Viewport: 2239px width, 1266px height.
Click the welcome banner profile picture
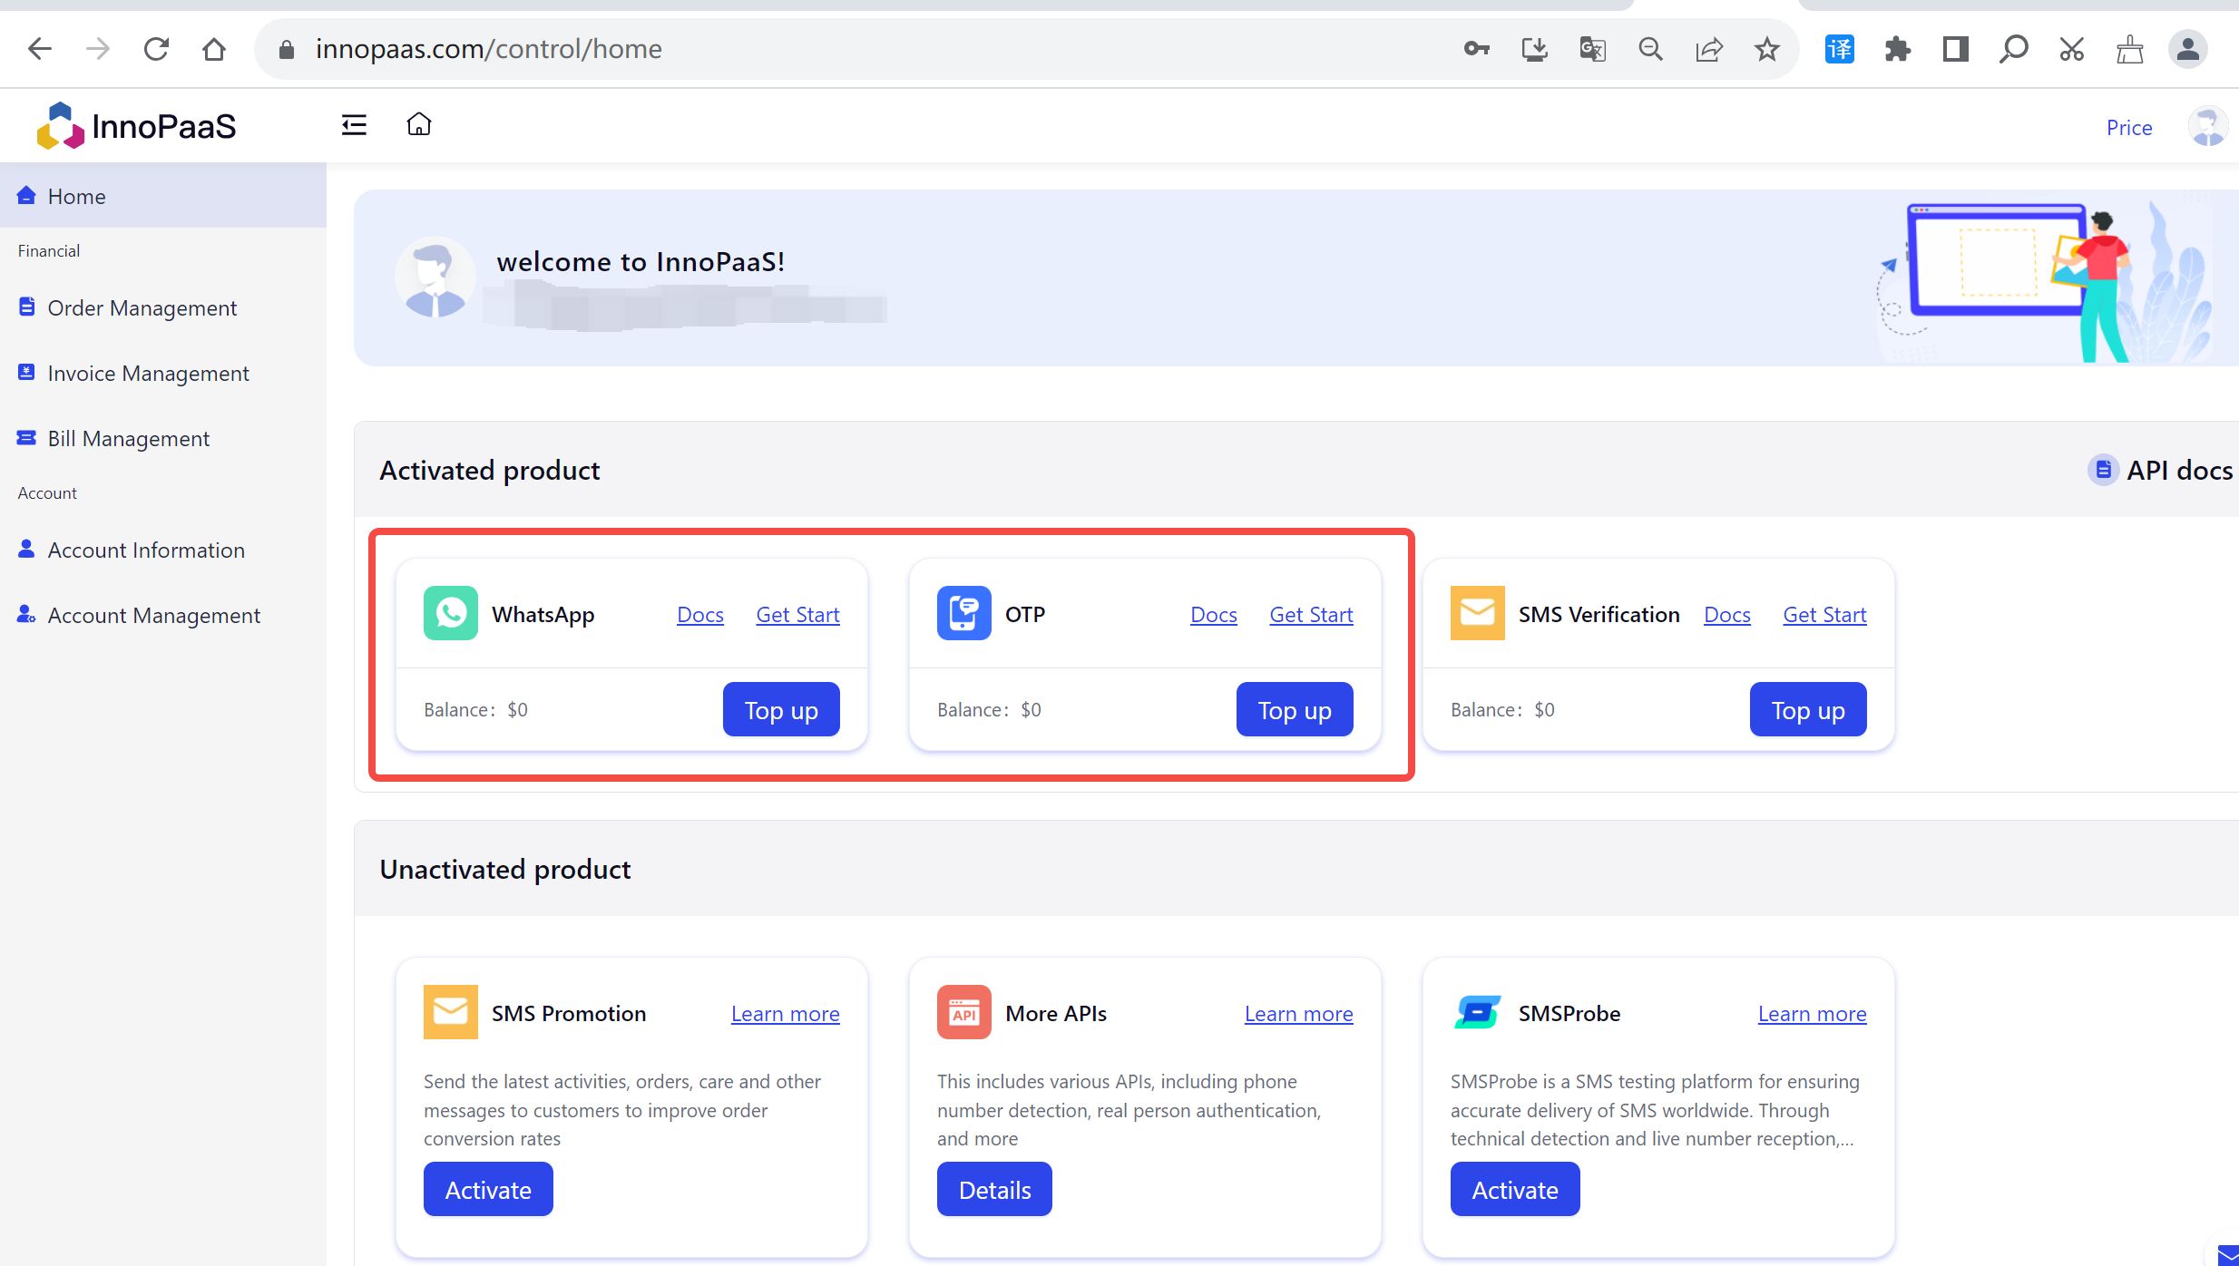435,278
